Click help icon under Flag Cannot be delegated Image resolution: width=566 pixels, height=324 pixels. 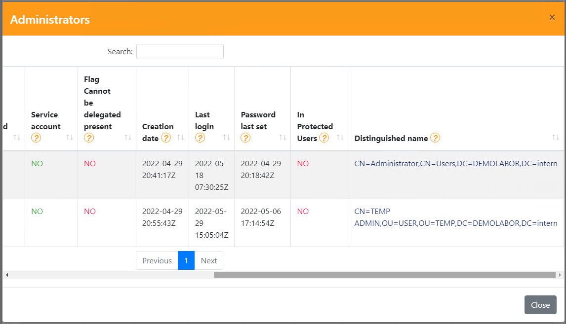[89, 138]
